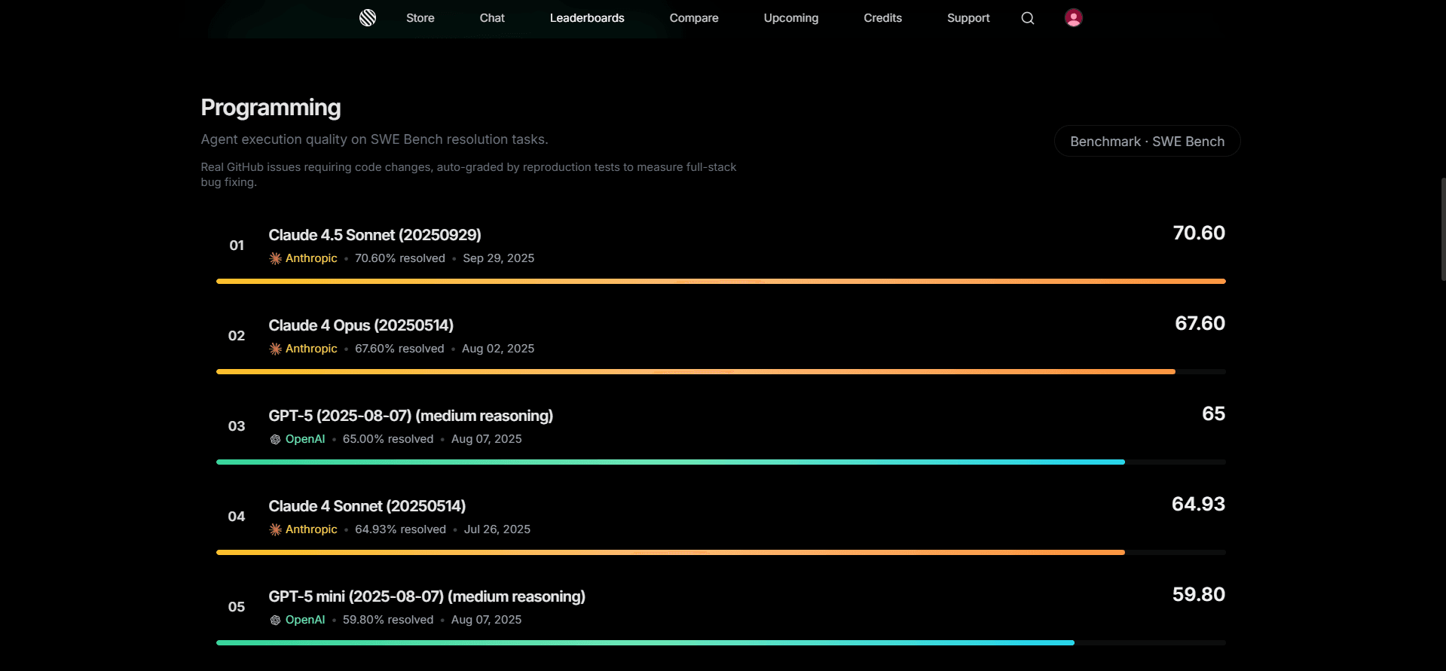Click the Claude 4 Opus score bar
This screenshot has height=671, width=1446.
721,371
